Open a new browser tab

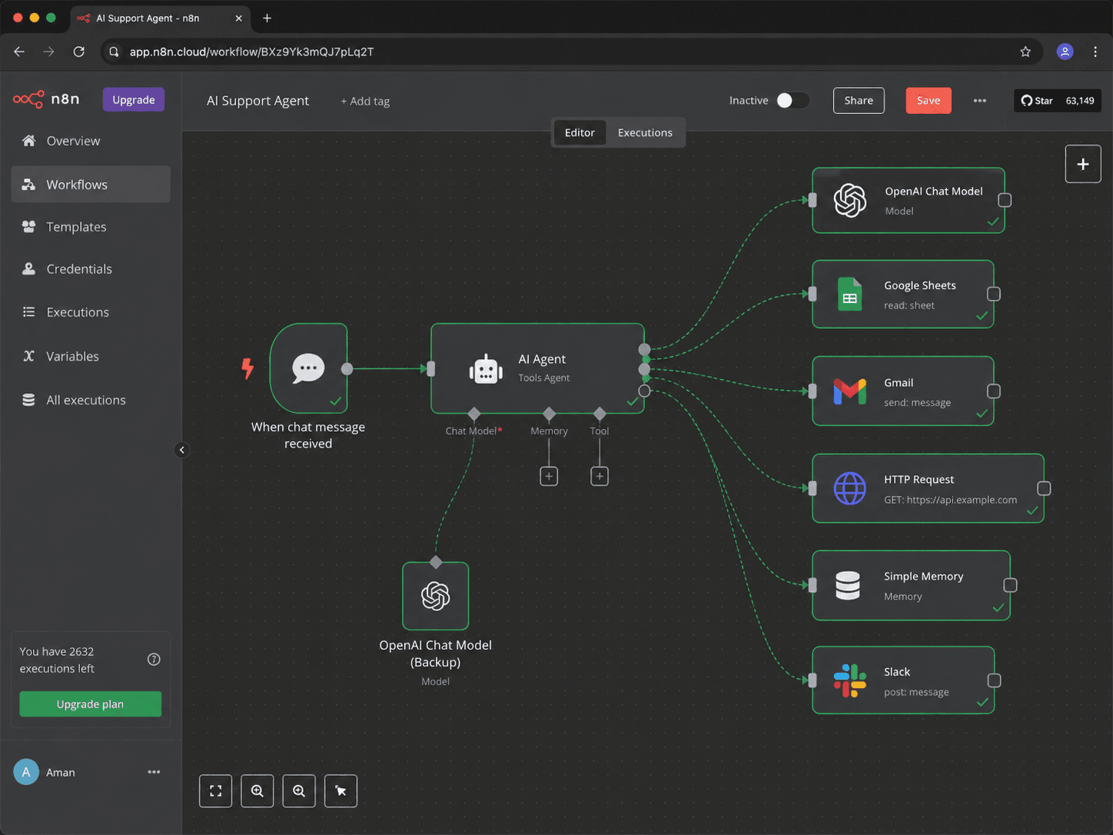tap(267, 18)
